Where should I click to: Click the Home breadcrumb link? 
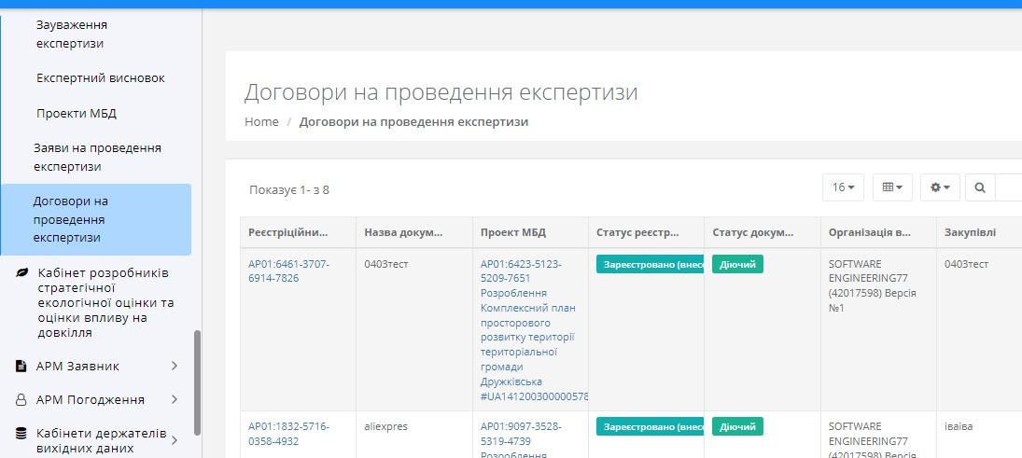(261, 121)
